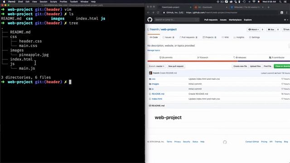Go back in the browser

pos(148,13)
